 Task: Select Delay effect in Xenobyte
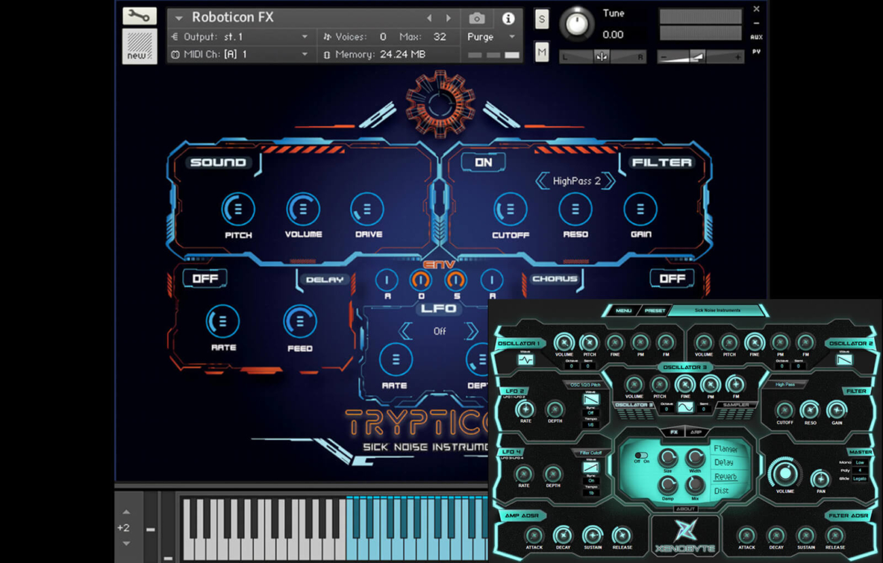click(x=723, y=463)
